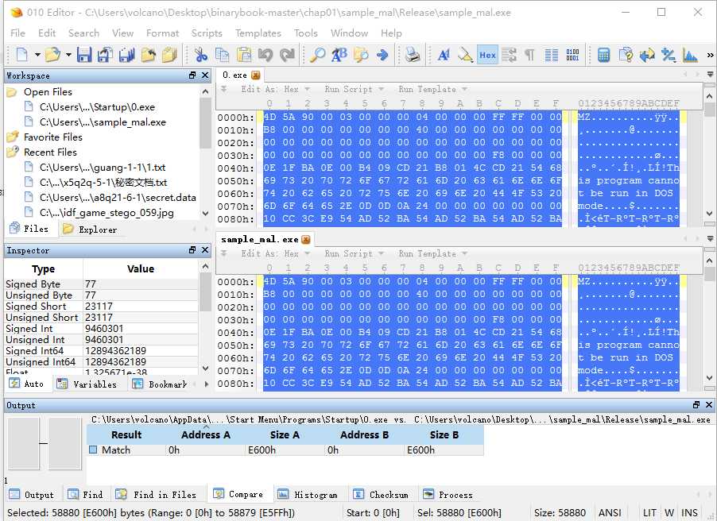The width and height of the screenshot is (717, 521).
Task: Open Run Script dropdown in 0.exe pane
Action: click(x=355, y=89)
